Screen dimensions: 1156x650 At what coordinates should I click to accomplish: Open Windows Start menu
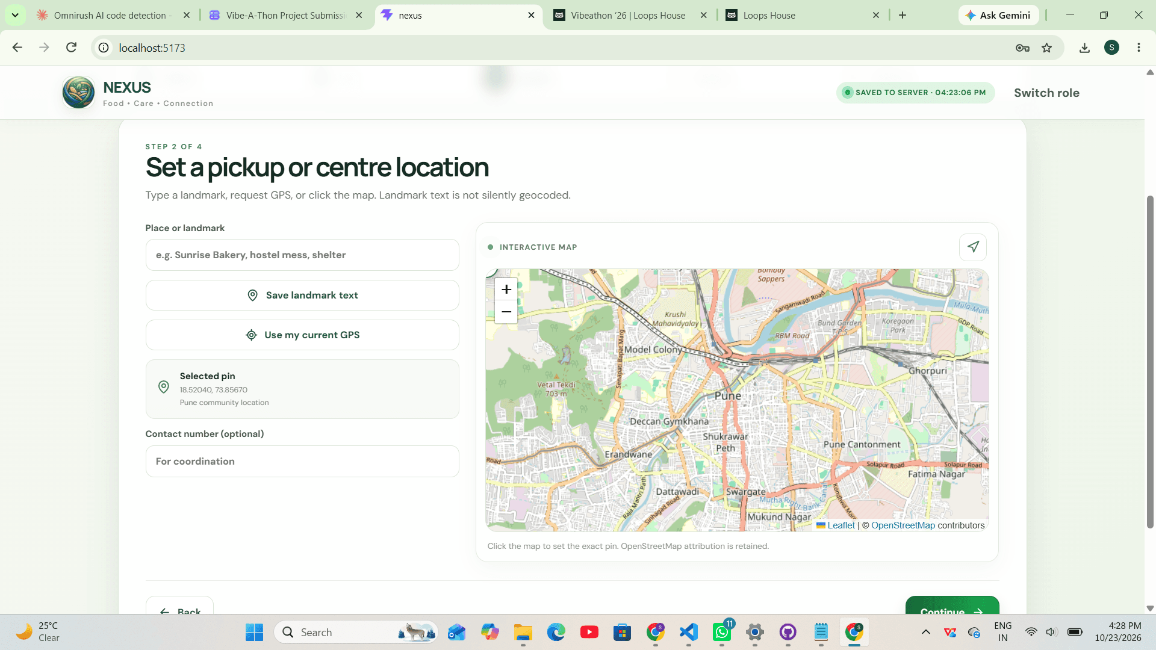[255, 632]
